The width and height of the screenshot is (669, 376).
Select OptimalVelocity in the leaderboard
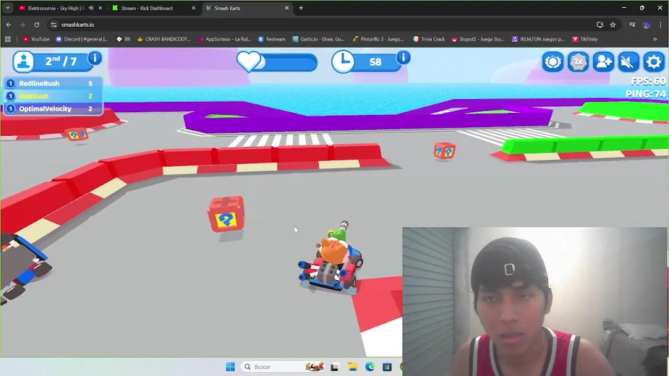(x=52, y=109)
